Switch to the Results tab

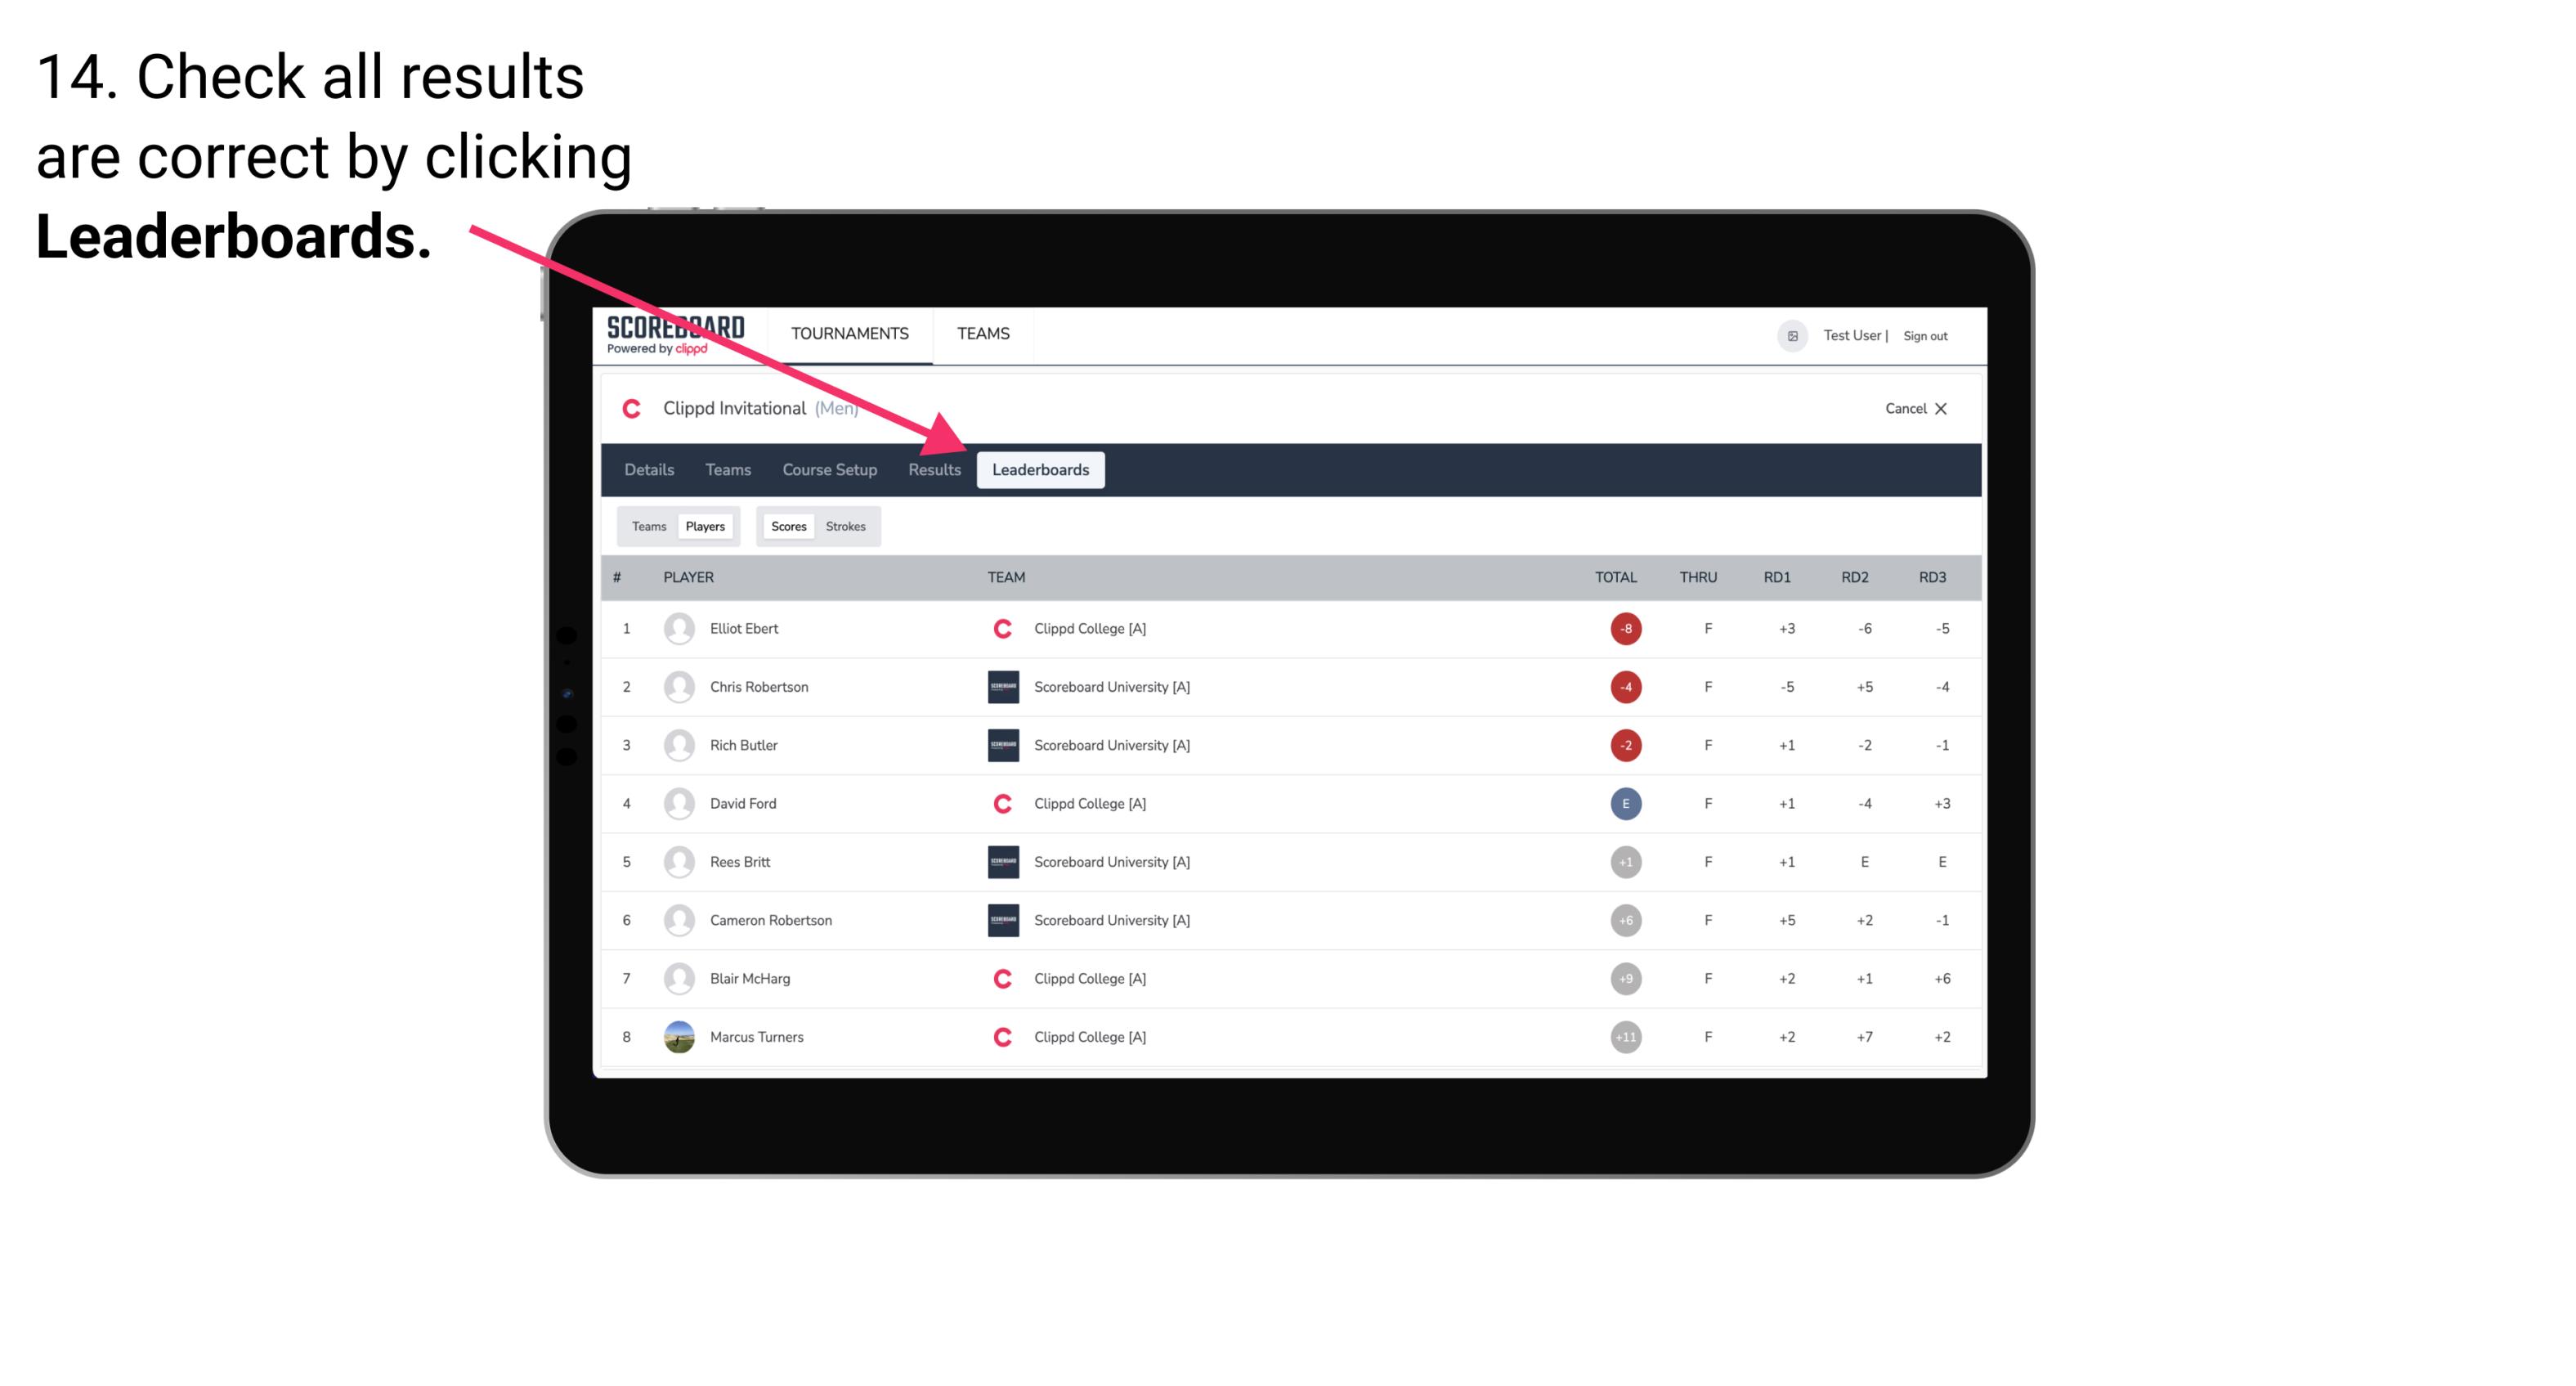tap(933, 469)
